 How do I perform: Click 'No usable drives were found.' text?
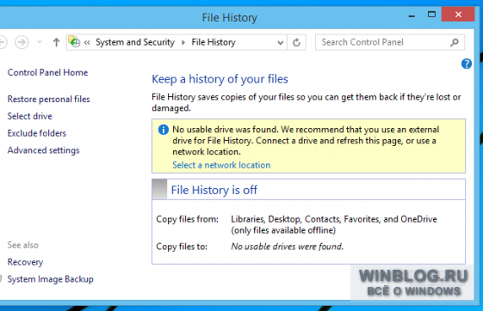pos(287,247)
